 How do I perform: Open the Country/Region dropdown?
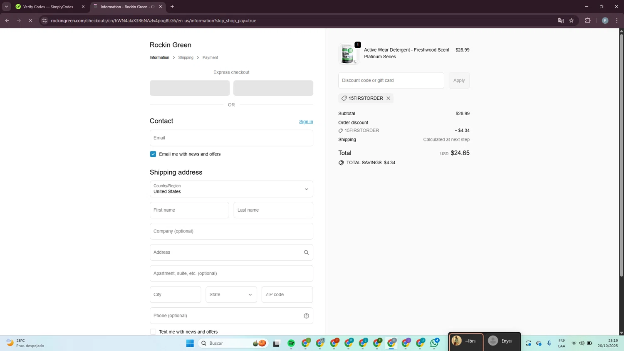231,189
